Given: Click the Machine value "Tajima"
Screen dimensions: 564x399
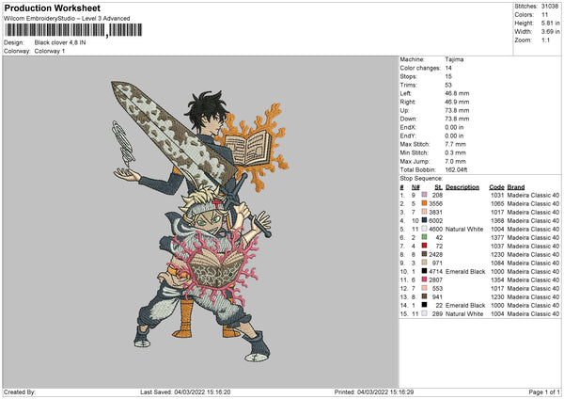Looking at the screenshot, I should pos(454,59).
